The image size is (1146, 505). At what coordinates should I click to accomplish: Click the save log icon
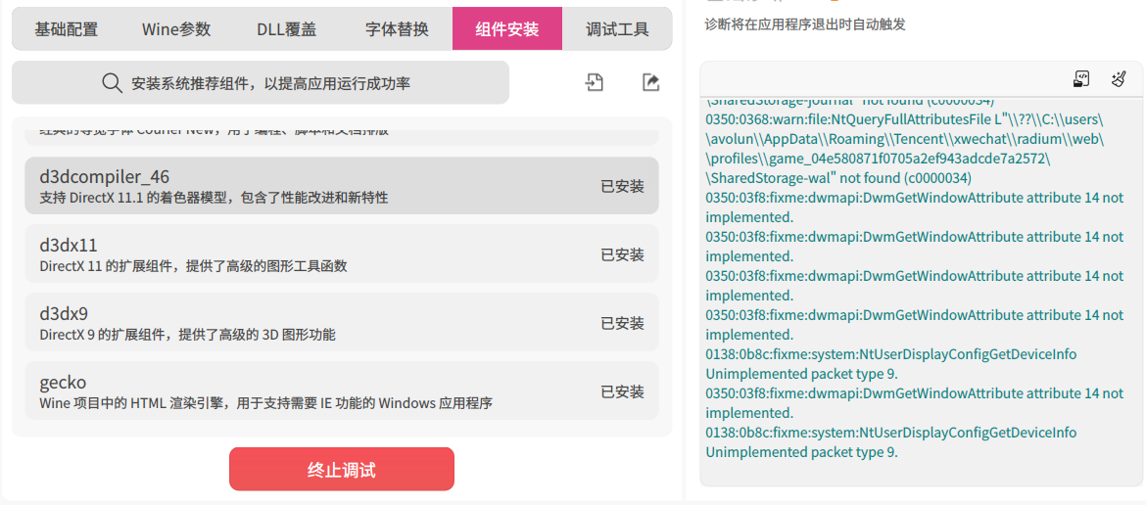pyautogui.click(x=1081, y=79)
